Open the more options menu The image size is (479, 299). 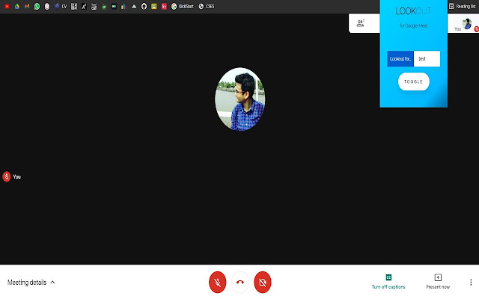pyautogui.click(x=471, y=283)
